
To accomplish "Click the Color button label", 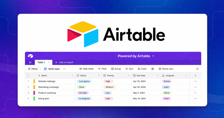I will coord(144,69).
